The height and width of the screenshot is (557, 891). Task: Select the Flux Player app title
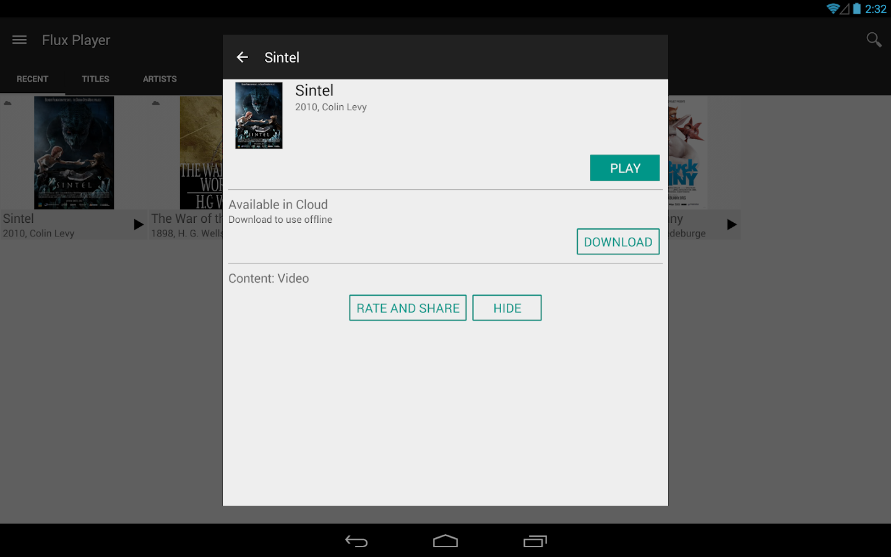[76, 40]
